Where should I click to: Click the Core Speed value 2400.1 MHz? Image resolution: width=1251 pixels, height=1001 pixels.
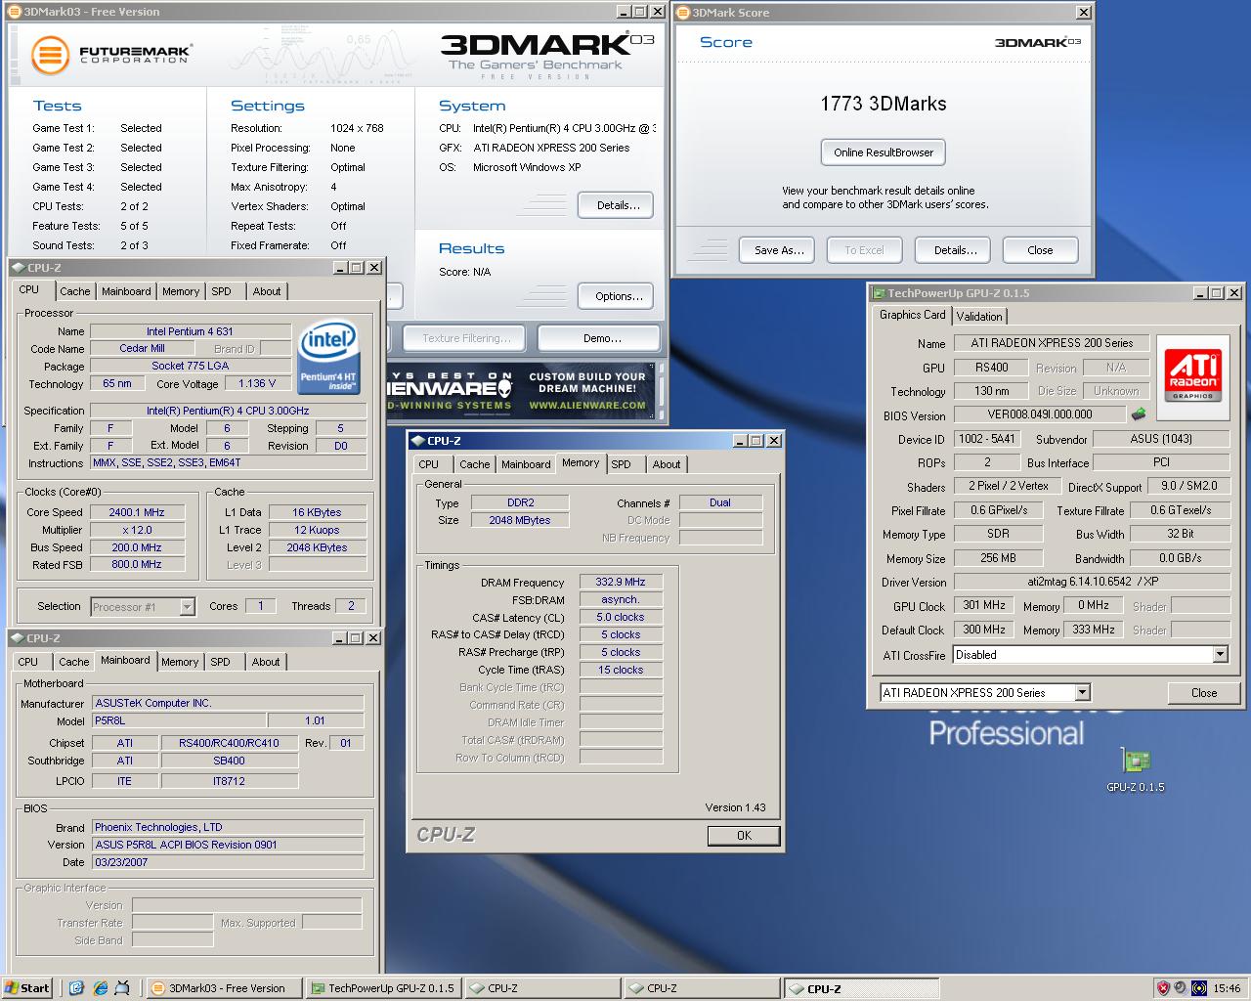[x=137, y=512]
